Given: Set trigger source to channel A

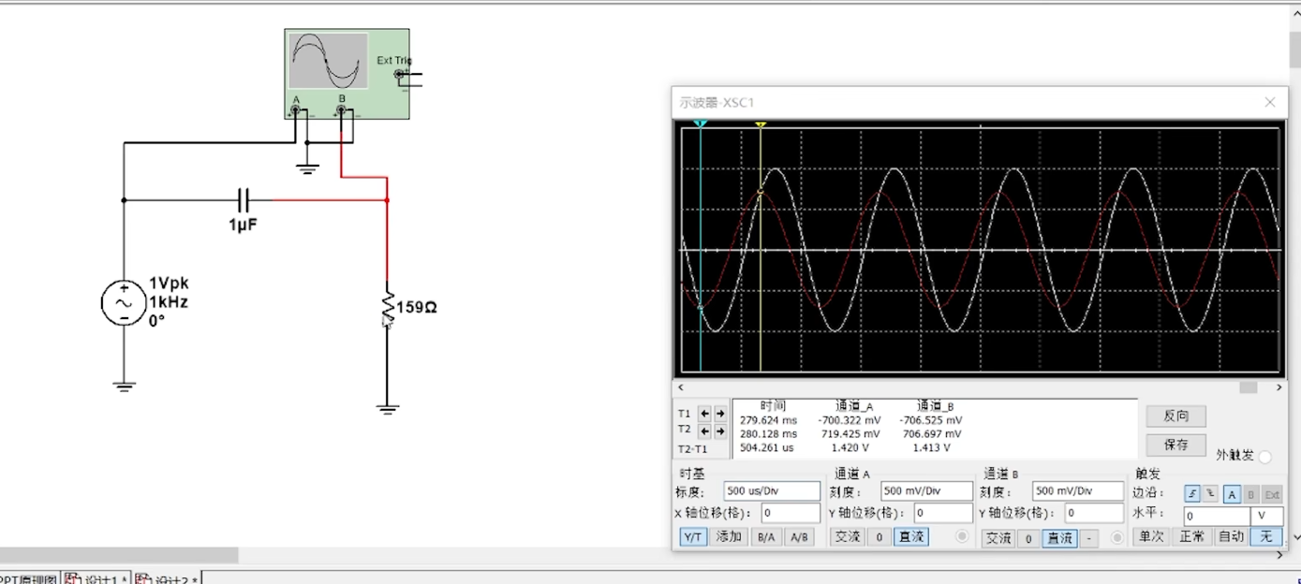Looking at the screenshot, I should pyautogui.click(x=1233, y=494).
